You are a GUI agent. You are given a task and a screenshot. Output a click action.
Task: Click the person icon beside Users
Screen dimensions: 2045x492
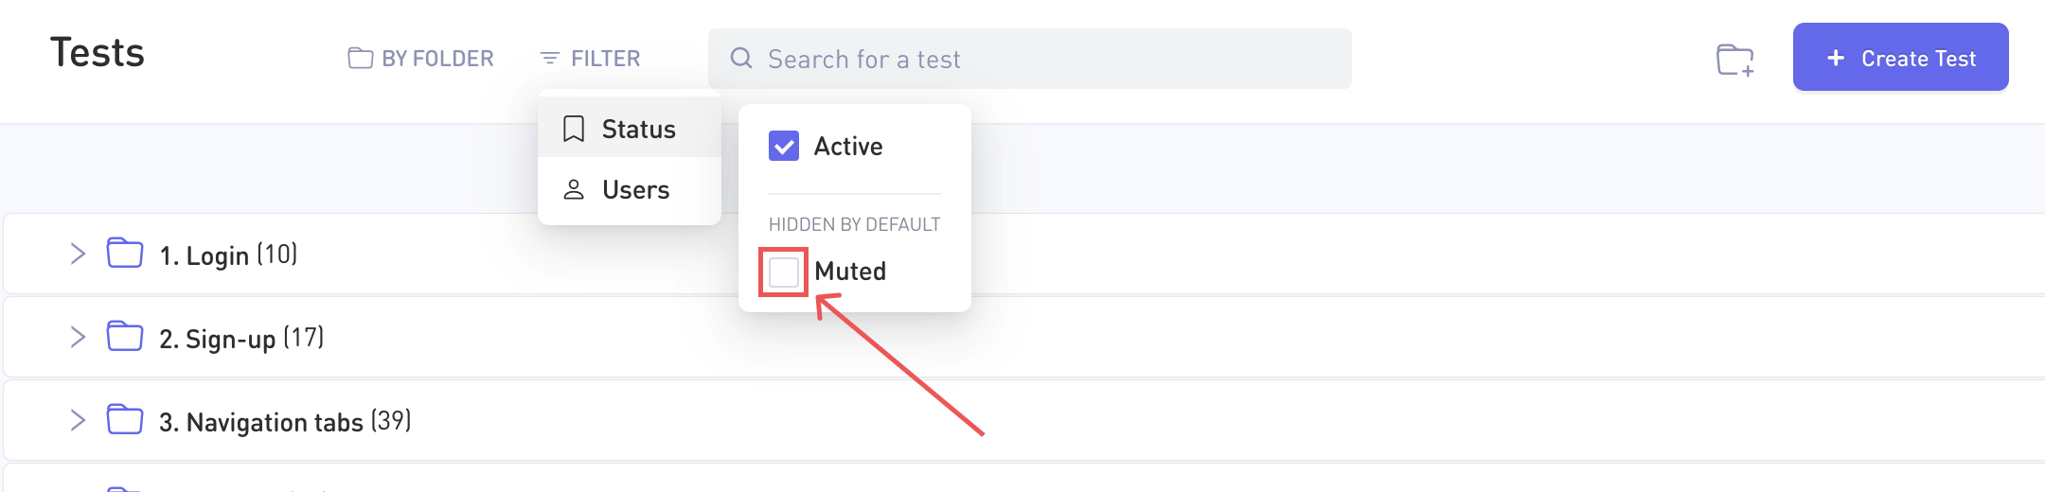coord(574,189)
